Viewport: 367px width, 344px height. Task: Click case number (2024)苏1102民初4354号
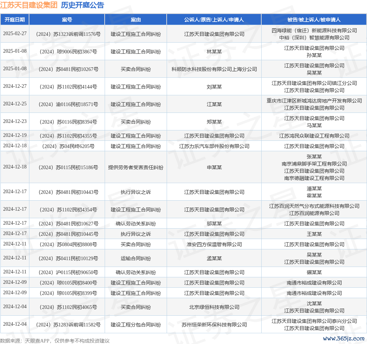tap(68, 210)
